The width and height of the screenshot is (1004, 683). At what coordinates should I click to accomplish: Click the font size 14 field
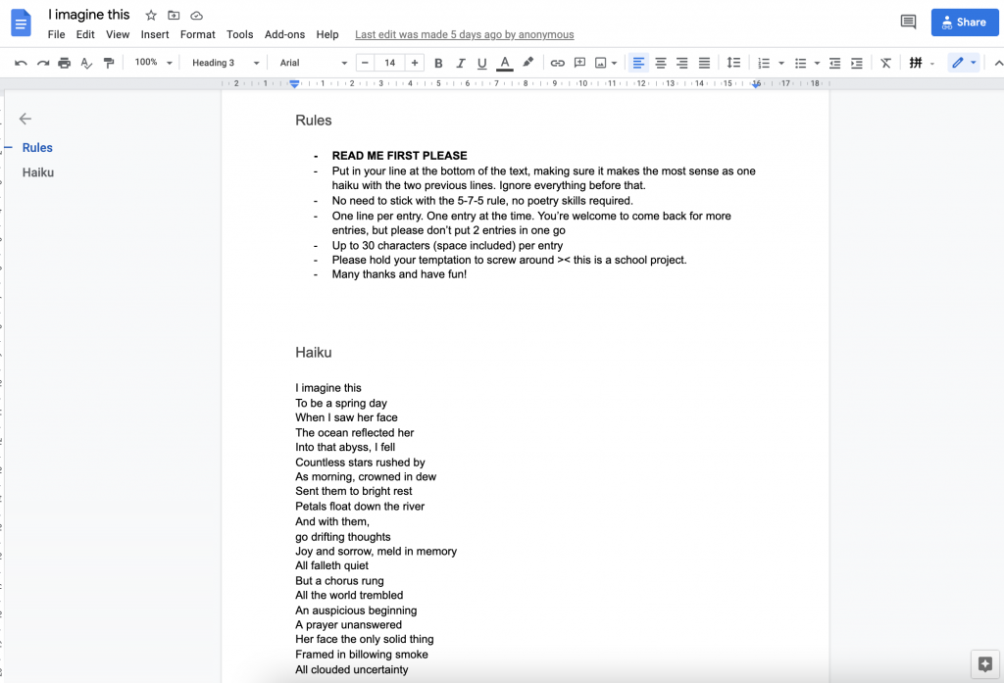390,63
